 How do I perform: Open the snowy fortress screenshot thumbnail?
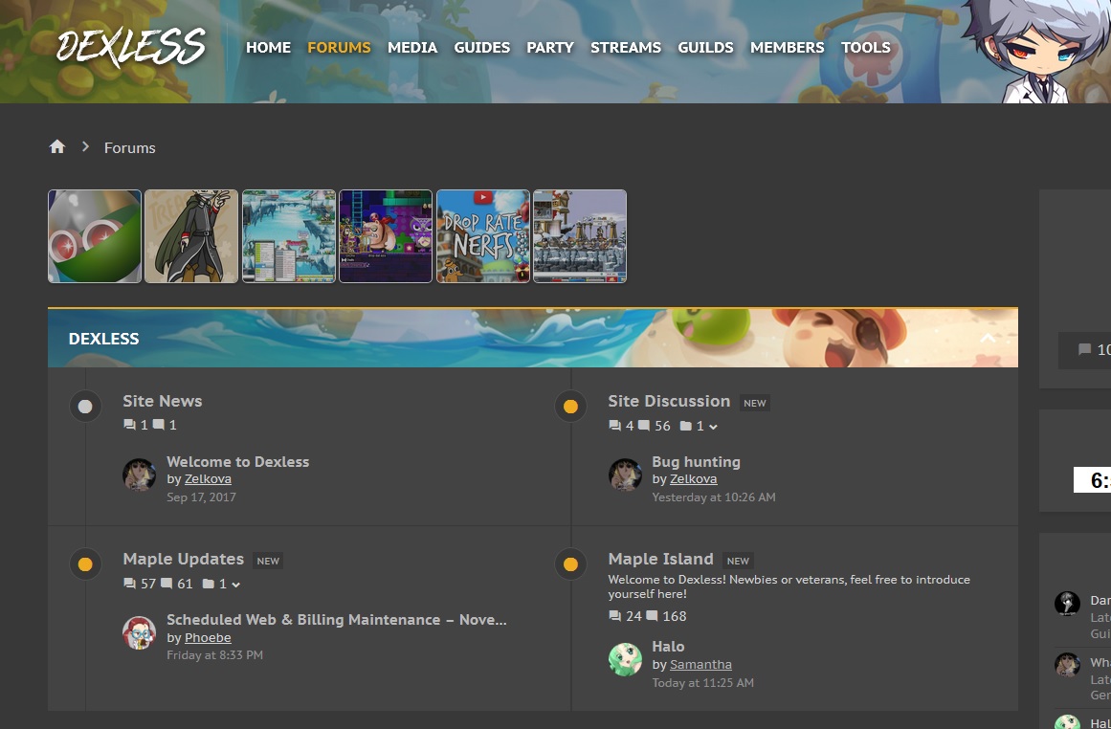(x=580, y=236)
